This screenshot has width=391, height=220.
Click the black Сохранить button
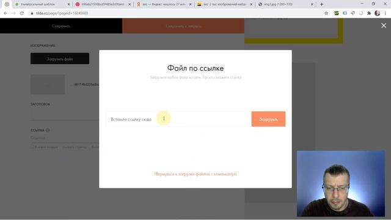[61, 26]
